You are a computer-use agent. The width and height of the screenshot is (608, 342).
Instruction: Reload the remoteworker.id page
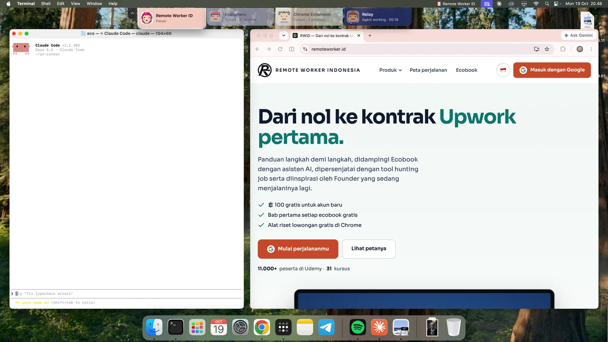pyautogui.click(x=280, y=49)
